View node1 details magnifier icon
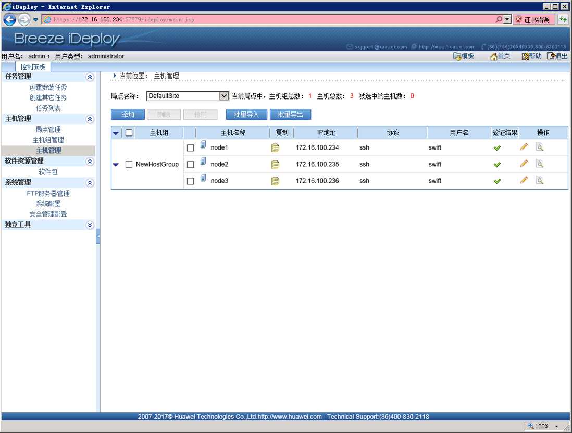 coord(540,147)
